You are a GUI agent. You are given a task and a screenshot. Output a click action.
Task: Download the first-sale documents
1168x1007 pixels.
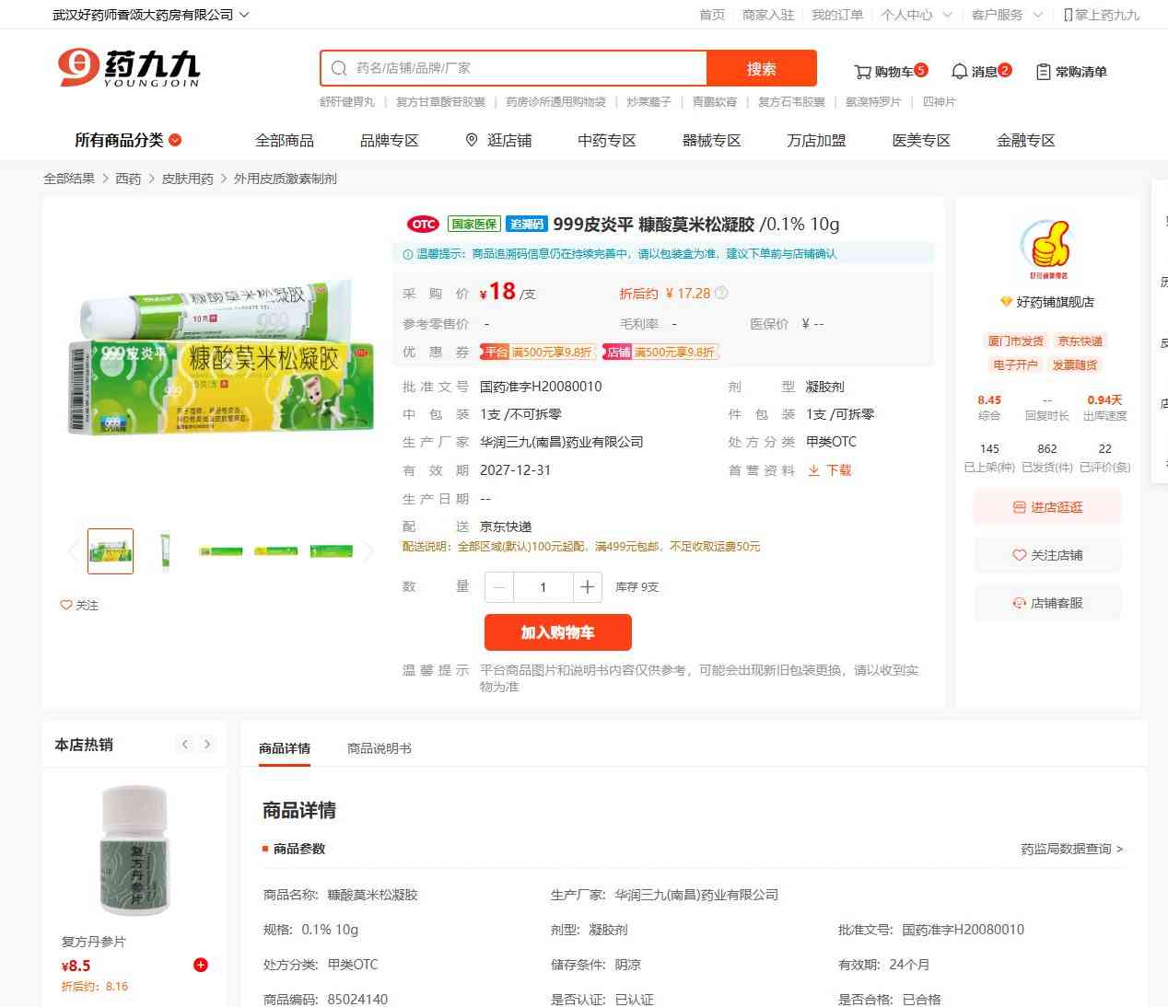pyautogui.click(x=830, y=470)
